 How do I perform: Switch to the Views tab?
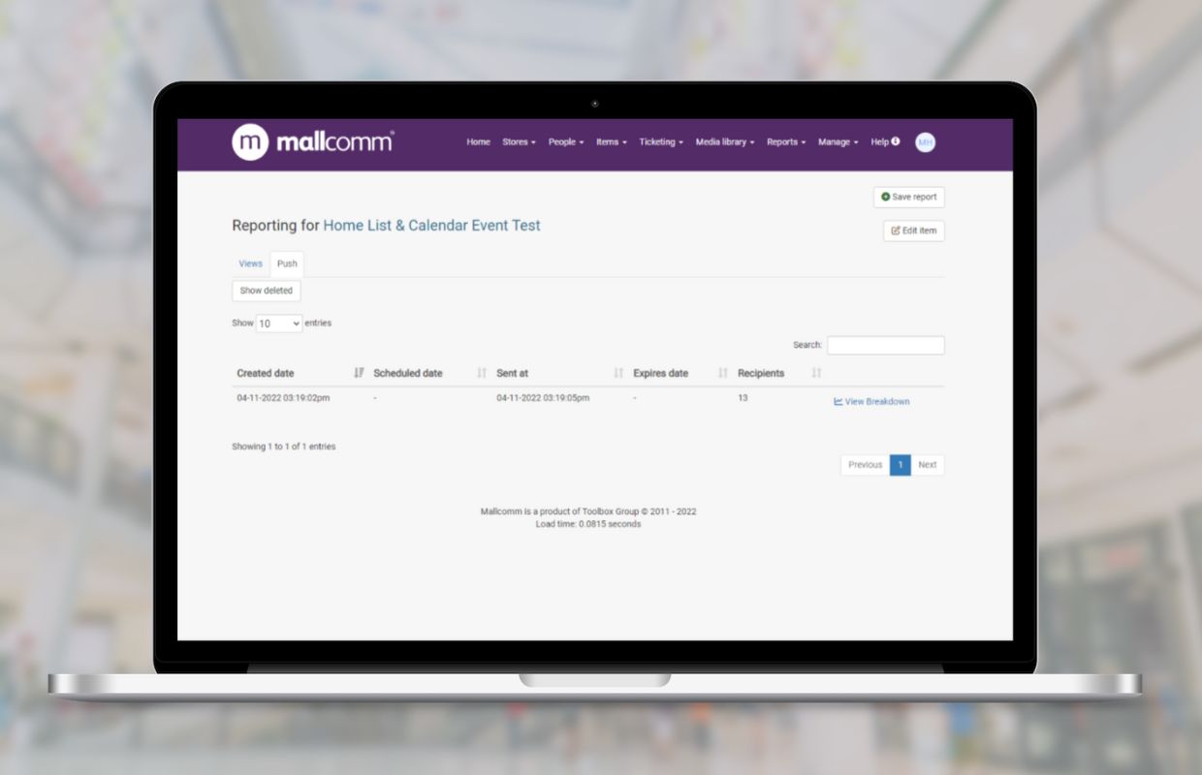point(250,263)
